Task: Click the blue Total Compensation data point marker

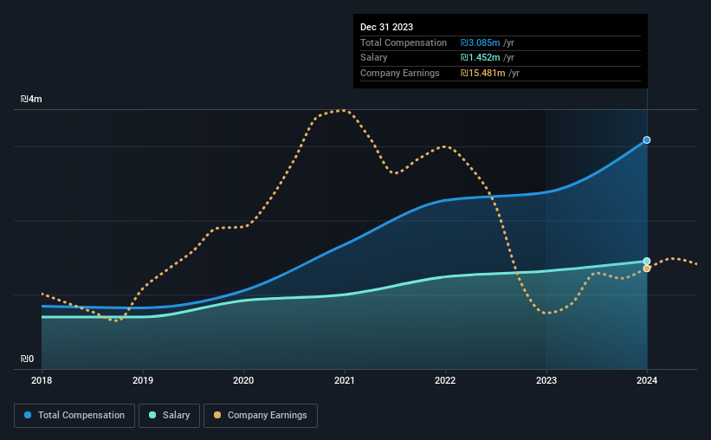Action: tap(647, 140)
